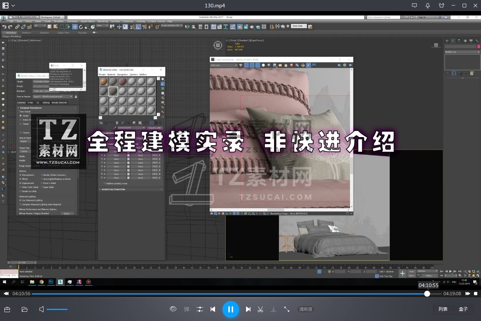
Task: Click the Mirror tool in main toolbar
Action: 187,27
